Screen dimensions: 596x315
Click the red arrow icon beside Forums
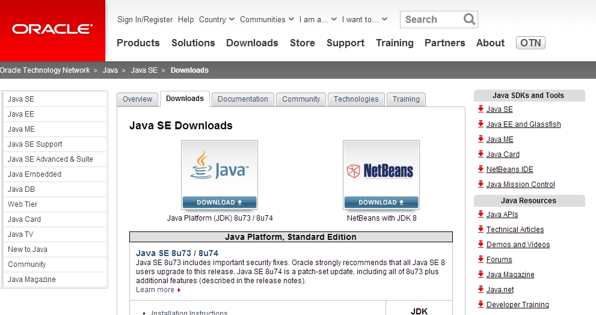pyautogui.click(x=481, y=259)
